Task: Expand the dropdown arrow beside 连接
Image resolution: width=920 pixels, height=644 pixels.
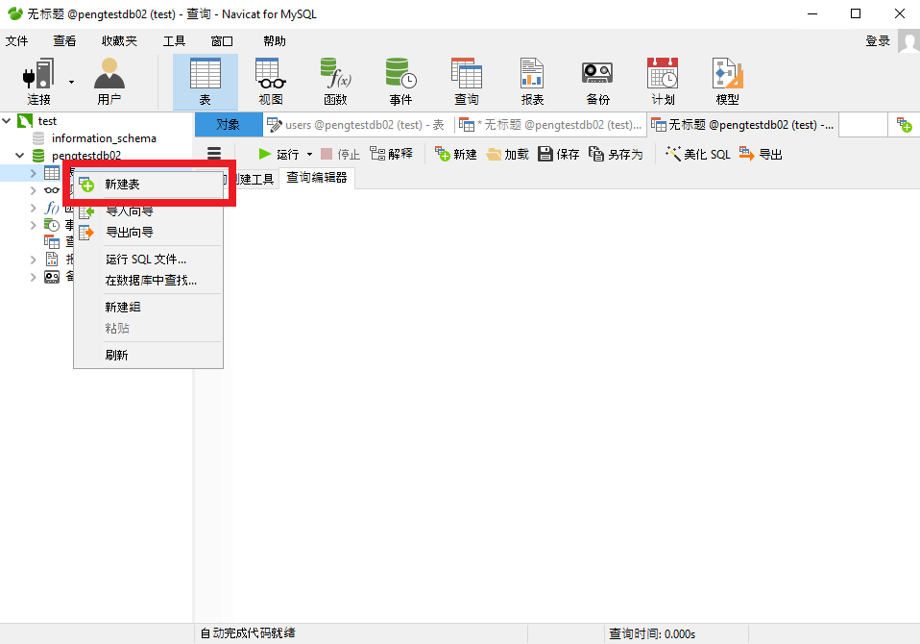Action: point(72,83)
